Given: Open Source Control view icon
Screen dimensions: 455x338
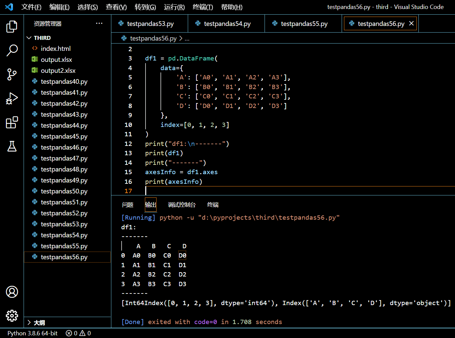Looking at the screenshot, I should [x=12, y=74].
